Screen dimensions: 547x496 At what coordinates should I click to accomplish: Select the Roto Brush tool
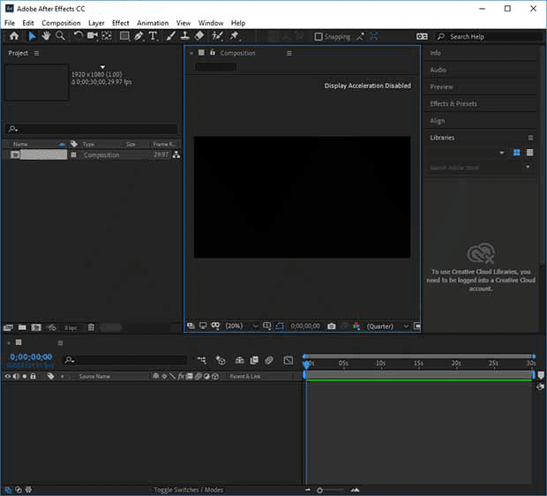[x=217, y=36]
